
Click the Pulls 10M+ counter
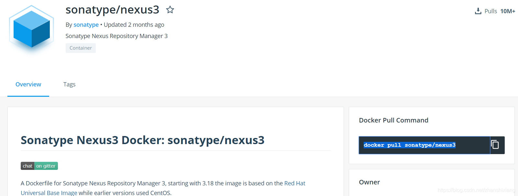tap(508, 11)
